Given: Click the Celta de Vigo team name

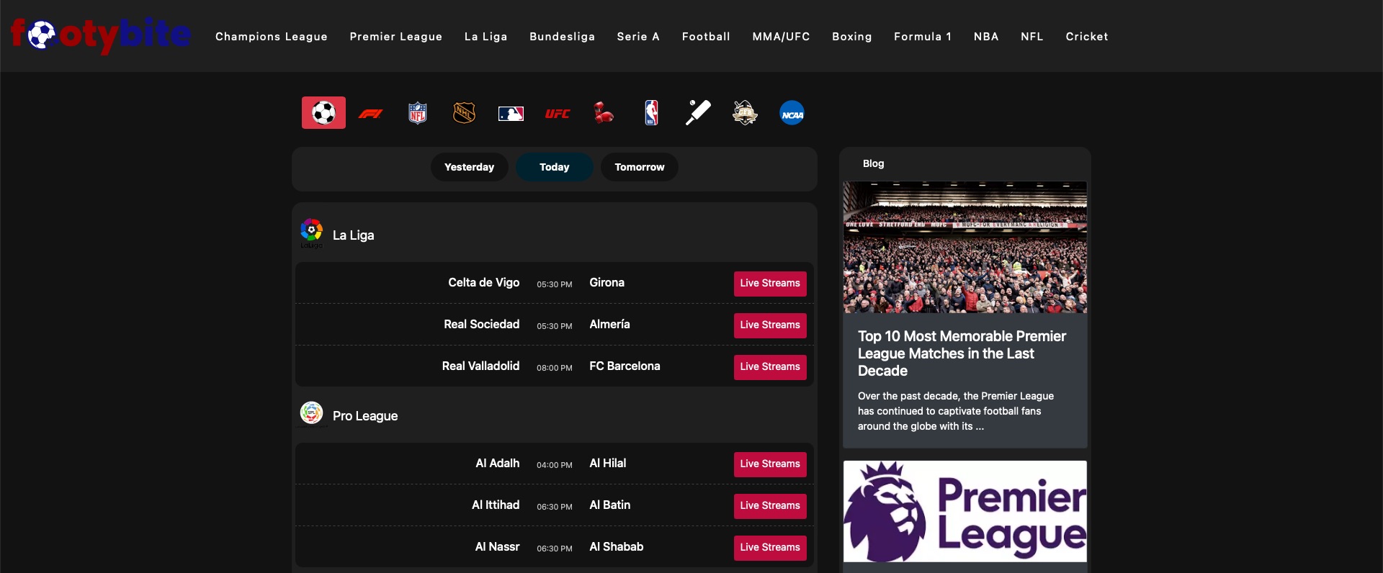Looking at the screenshot, I should point(483,283).
